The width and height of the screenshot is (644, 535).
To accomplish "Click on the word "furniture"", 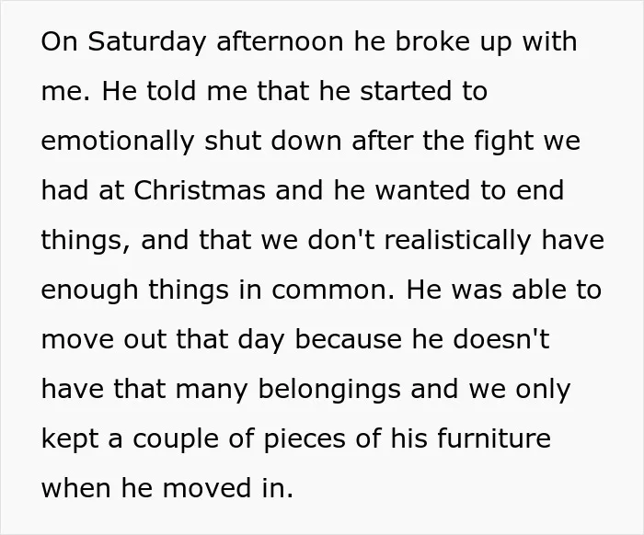I will (x=494, y=438).
